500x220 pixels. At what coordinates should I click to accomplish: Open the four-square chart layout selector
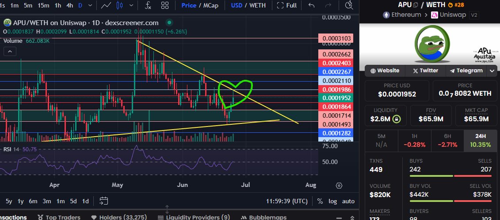165,5
